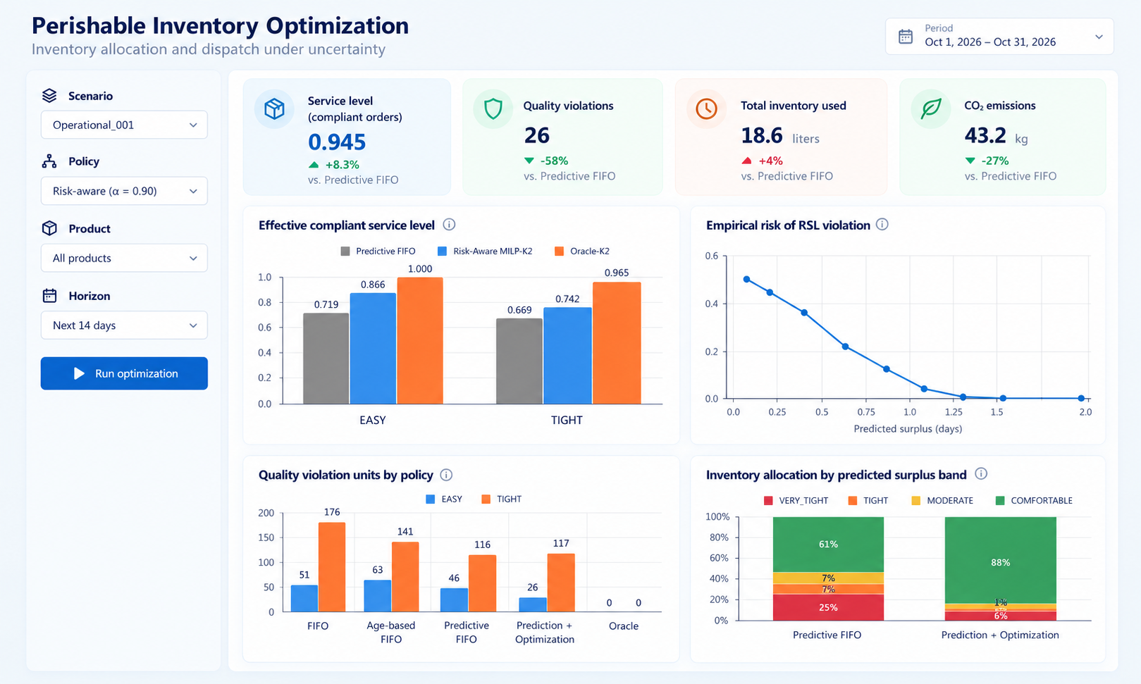The image size is (1141, 684).
Task: Click the 0.742 Risk-Aware TIGHT bar
Action: 567,356
